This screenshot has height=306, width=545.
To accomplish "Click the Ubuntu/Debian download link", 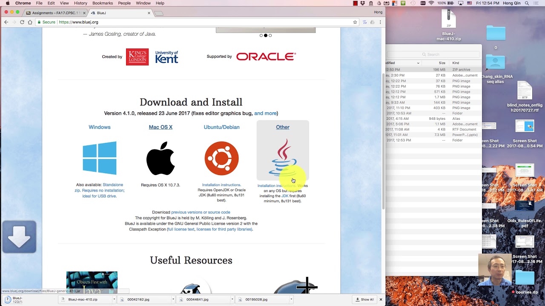I will click(x=221, y=127).
